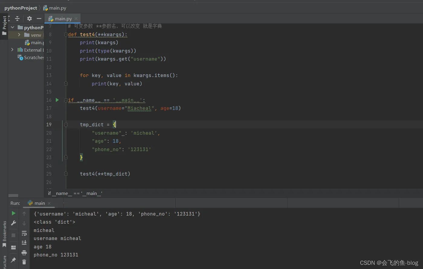Close the main run tab
The width and height of the screenshot is (423, 269).
click(49, 203)
